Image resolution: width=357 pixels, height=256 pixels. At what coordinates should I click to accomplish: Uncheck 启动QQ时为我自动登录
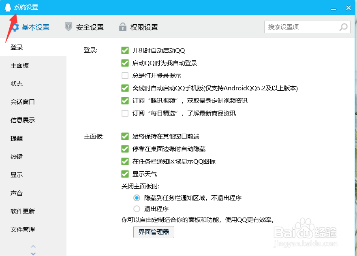[x=125, y=63]
